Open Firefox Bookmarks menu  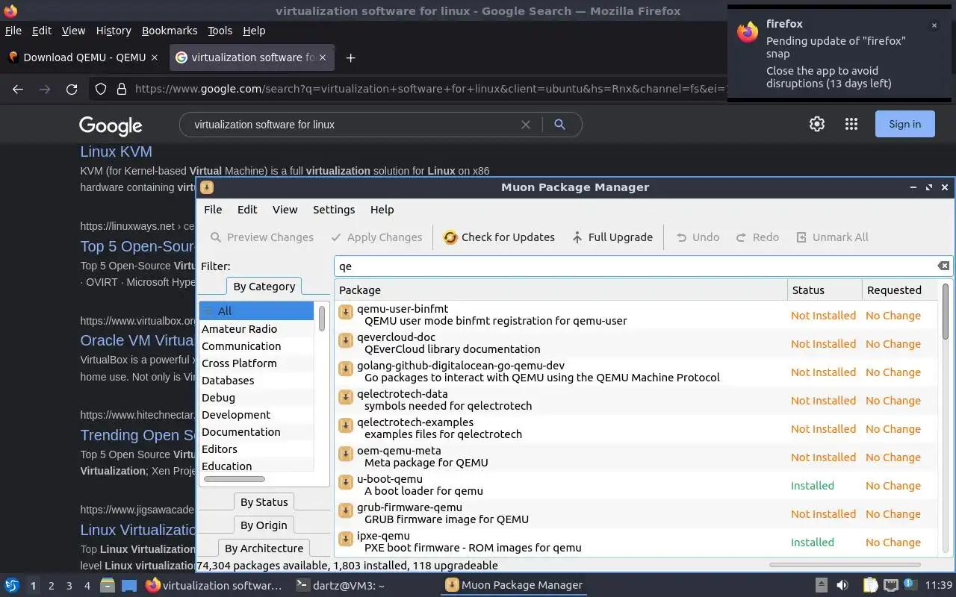point(170,31)
